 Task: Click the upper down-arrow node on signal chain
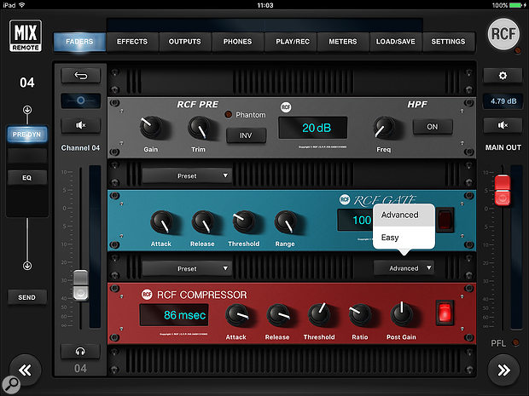tap(27, 110)
